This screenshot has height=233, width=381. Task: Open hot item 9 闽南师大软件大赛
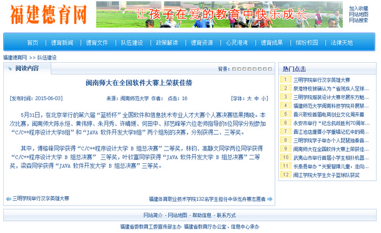click(331, 149)
